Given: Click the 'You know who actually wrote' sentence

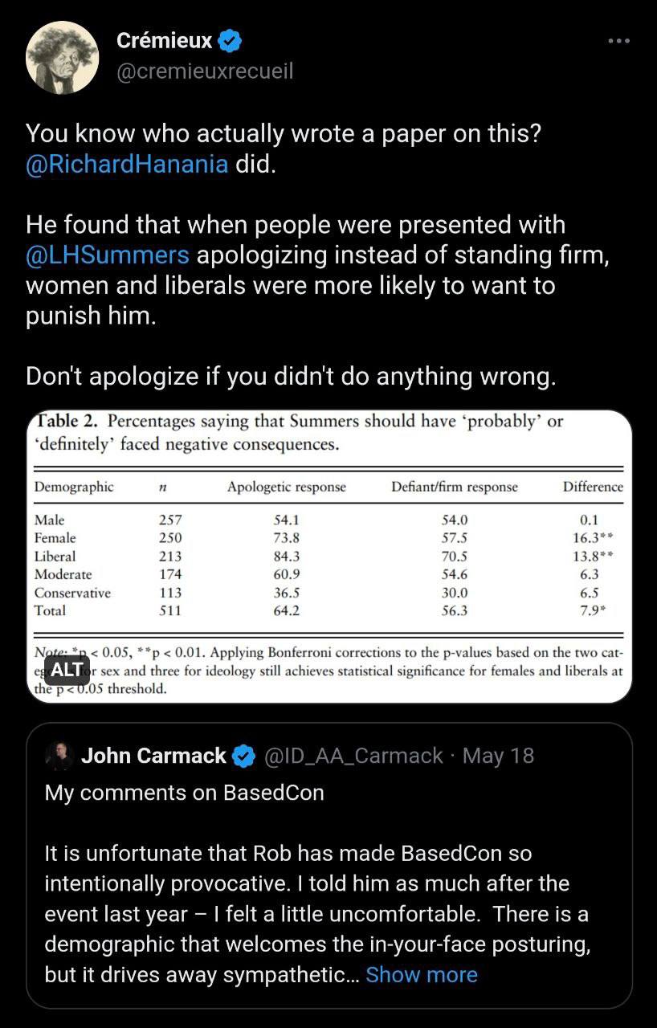Looking at the screenshot, I should point(283,134).
